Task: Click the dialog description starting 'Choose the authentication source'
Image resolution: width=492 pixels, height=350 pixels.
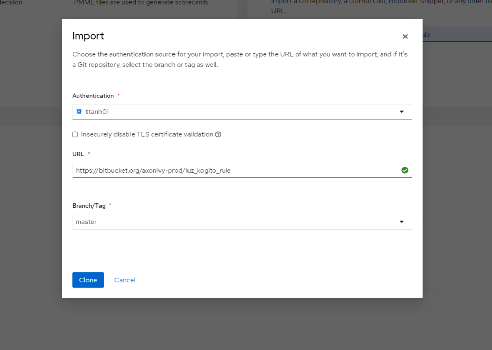Action: pos(240,59)
